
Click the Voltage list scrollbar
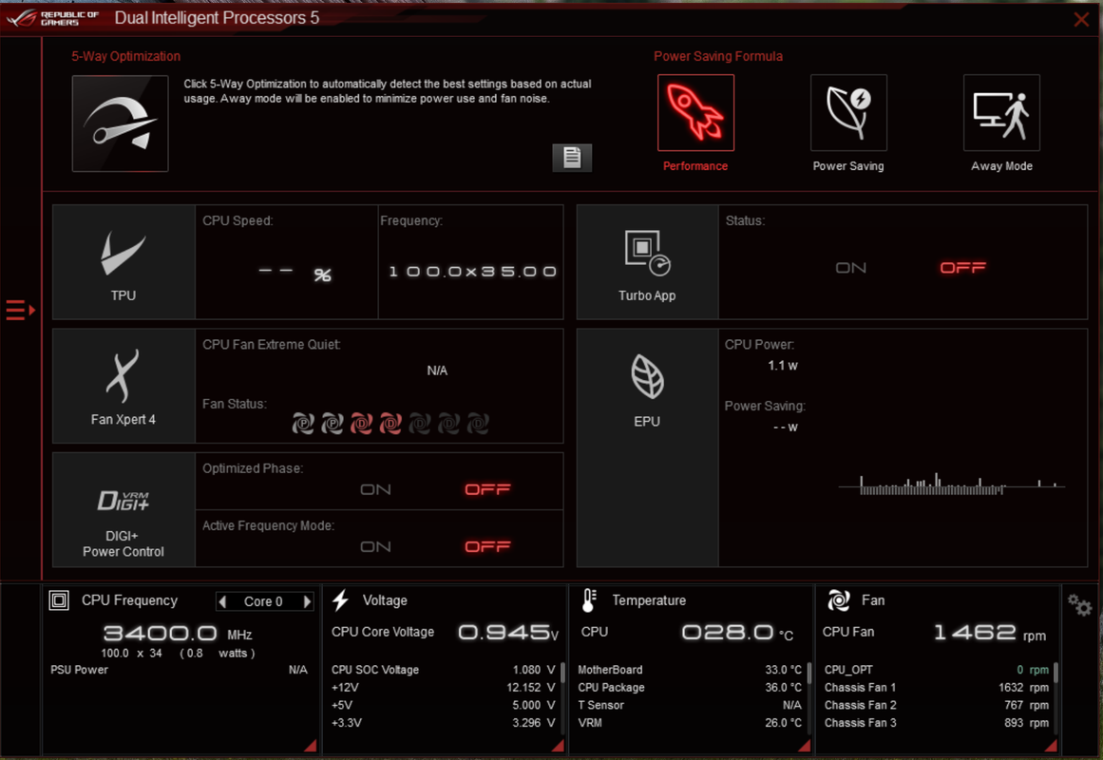(562, 672)
